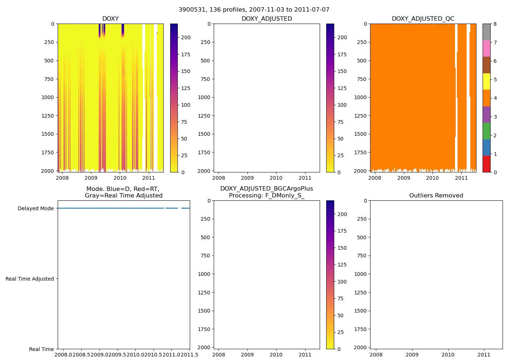This screenshot has width=508, height=363.
Task: Pick the purple segment of the QC colorbar
Action: [486, 114]
